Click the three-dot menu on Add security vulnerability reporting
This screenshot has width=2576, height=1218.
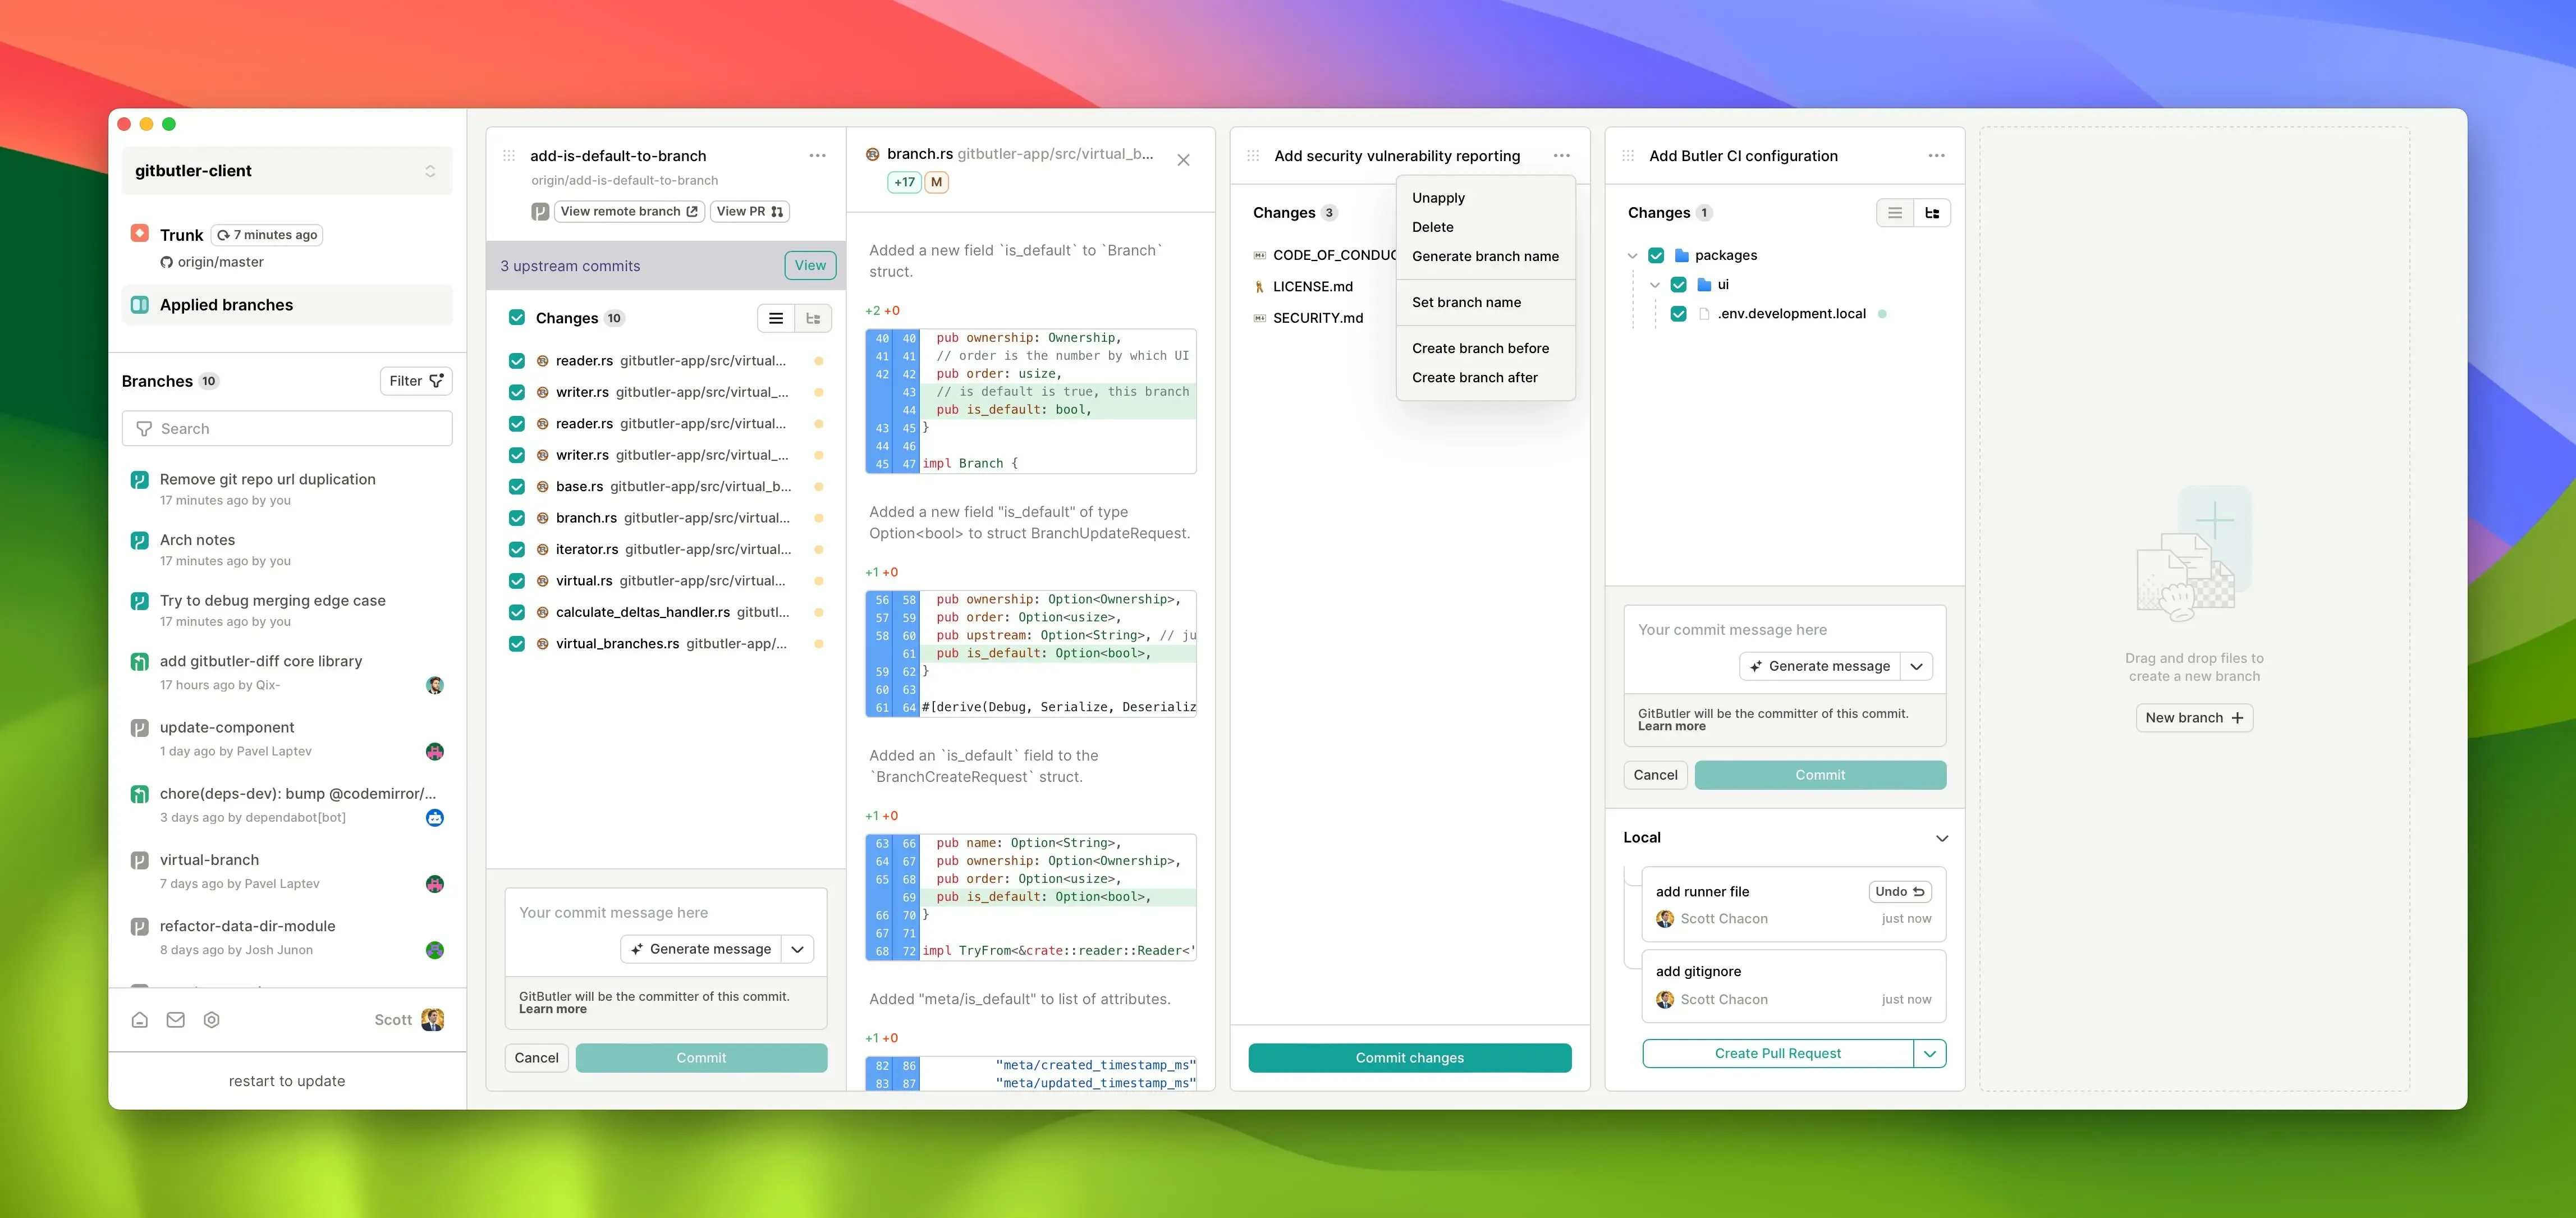1562,154
